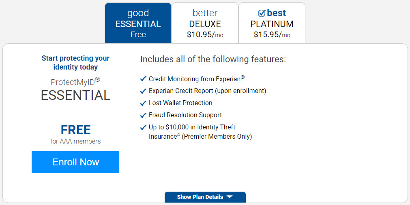Expand Show Plan Details
410x205 pixels.
tap(205, 197)
